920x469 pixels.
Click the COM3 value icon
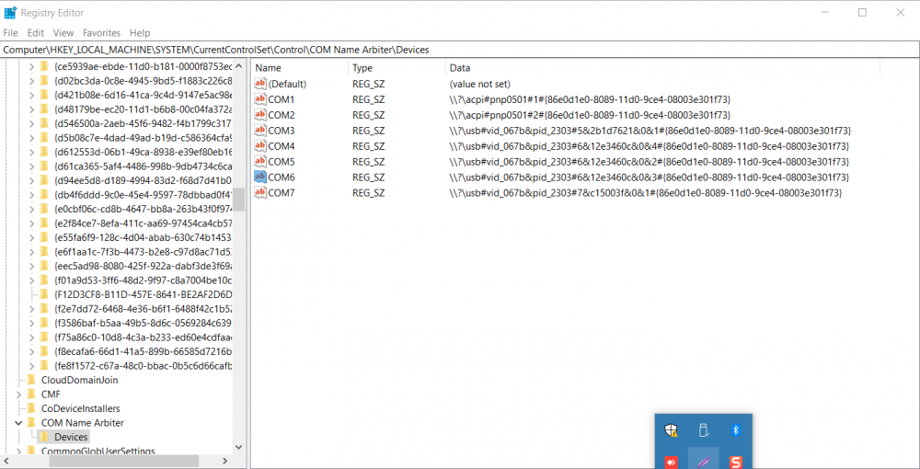coord(260,131)
